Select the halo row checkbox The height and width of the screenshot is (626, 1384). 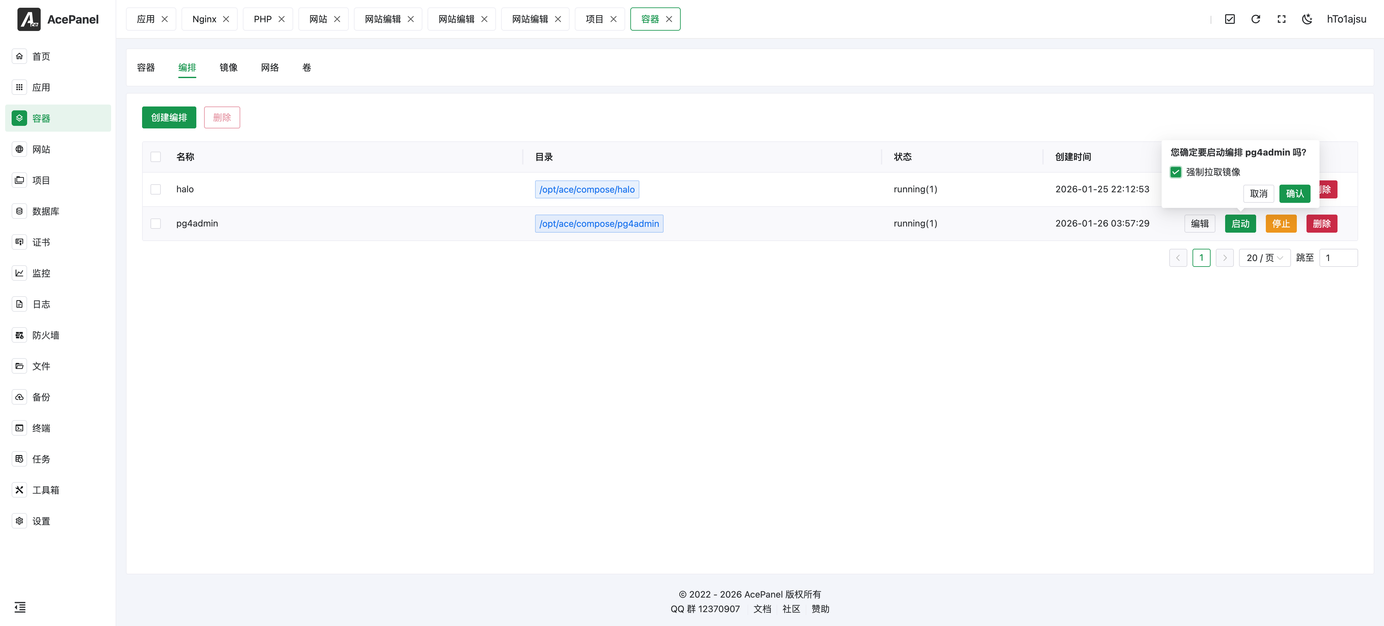156,189
